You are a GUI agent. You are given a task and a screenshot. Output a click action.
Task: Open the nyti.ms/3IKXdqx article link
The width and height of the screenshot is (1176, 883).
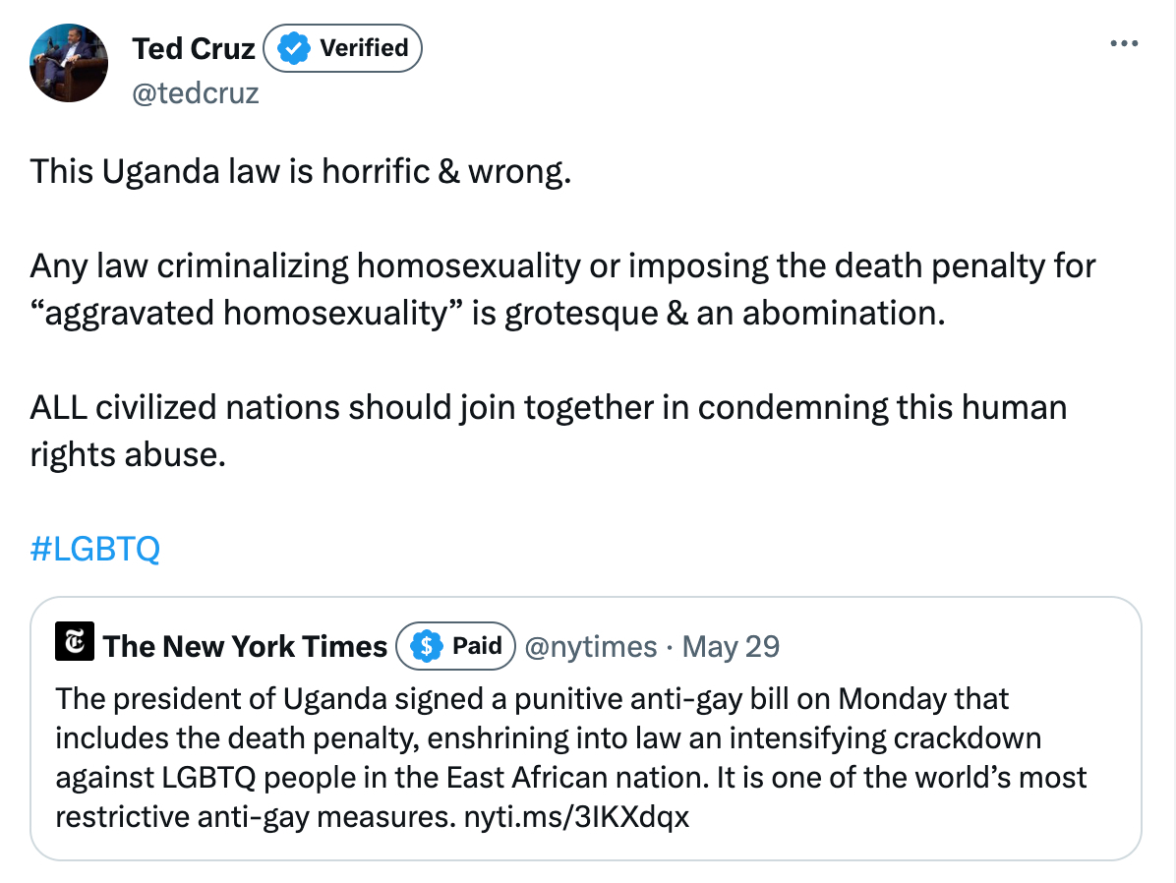575,817
